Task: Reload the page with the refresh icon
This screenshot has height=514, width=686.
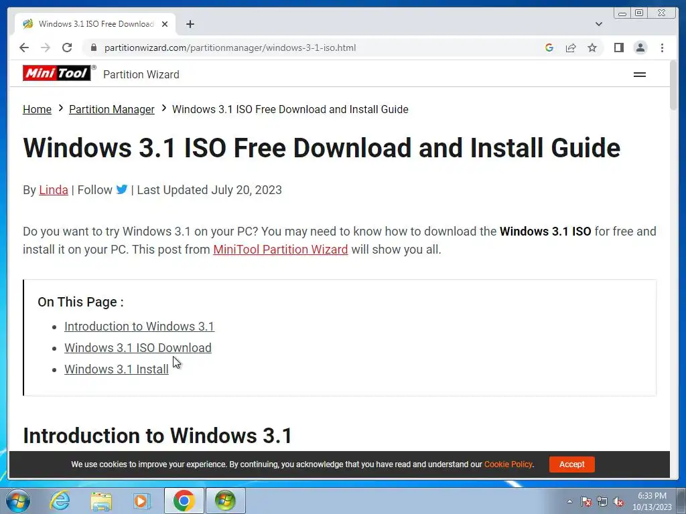Action: tap(67, 48)
